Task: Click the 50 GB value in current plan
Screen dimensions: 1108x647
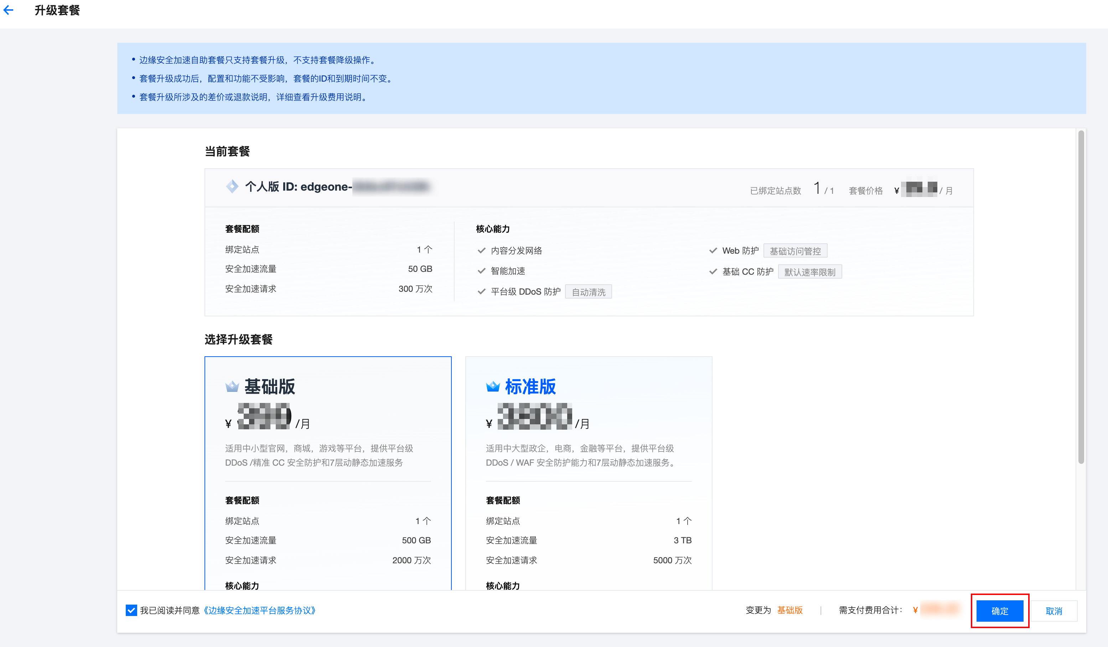Action: (x=420, y=269)
